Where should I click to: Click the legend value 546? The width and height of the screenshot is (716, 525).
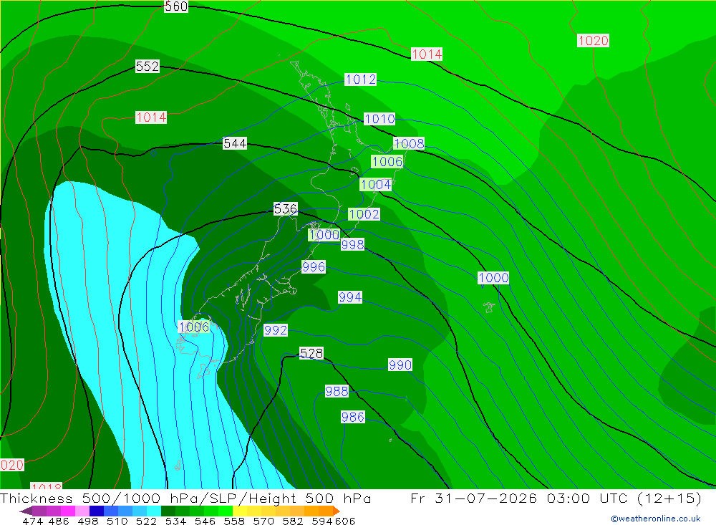coord(205,521)
